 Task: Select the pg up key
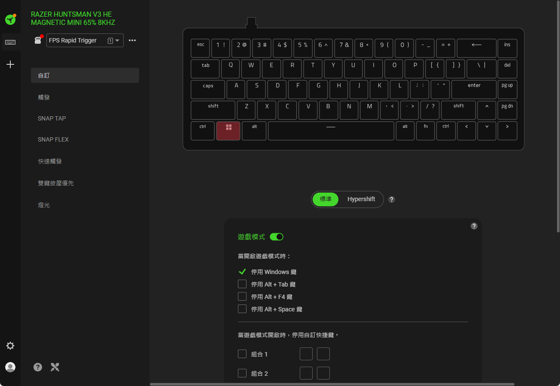[x=507, y=90]
